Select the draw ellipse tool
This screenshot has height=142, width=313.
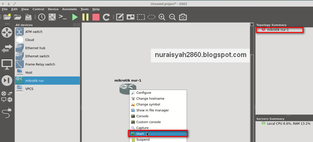[x=151, y=17]
